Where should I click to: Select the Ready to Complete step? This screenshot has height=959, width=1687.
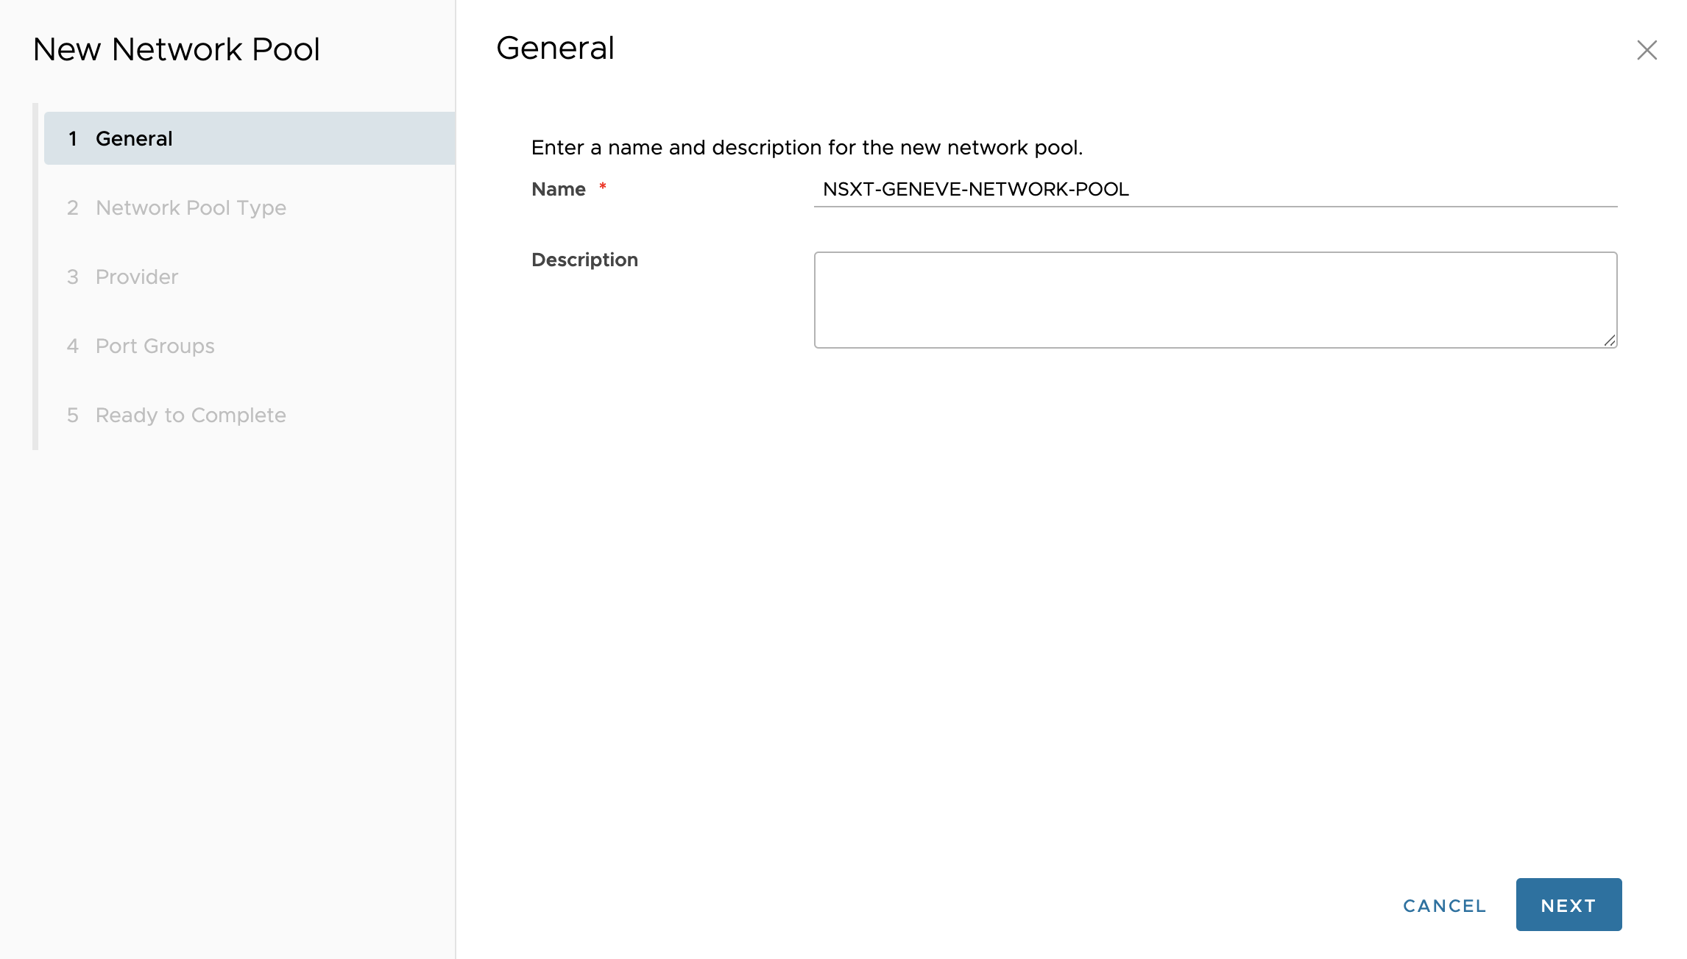pos(191,415)
